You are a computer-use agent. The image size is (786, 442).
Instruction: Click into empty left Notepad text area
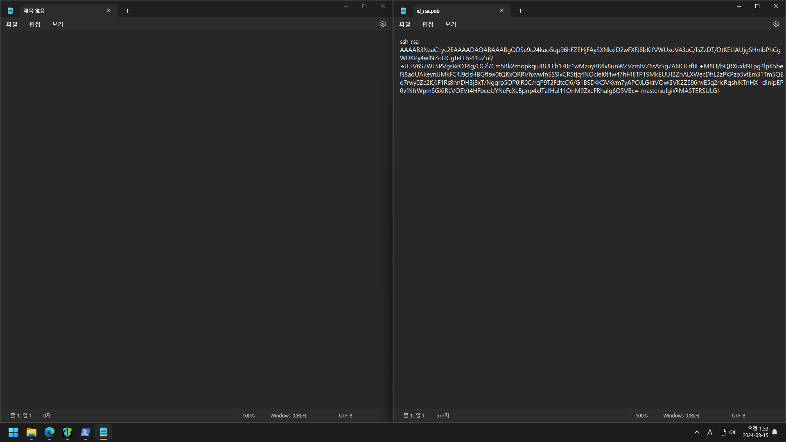coord(196,205)
